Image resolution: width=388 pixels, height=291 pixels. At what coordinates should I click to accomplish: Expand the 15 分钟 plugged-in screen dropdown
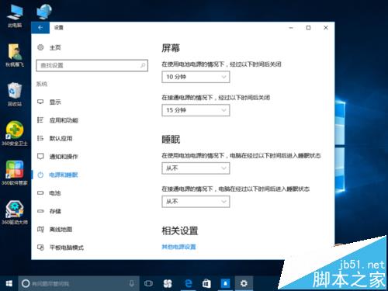pos(196,110)
